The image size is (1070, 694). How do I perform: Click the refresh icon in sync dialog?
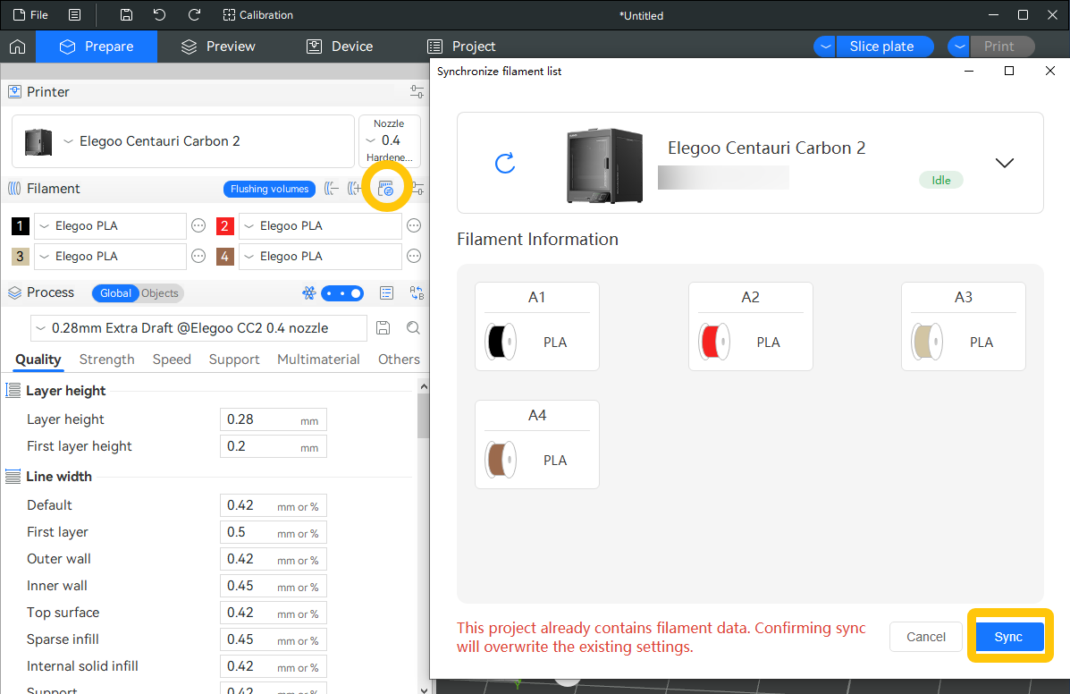pyautogui.click(x=505, y=163)
